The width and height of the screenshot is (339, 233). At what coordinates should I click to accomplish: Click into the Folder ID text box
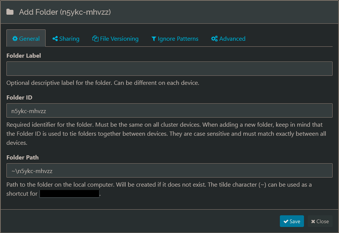(x=169, y=110)
